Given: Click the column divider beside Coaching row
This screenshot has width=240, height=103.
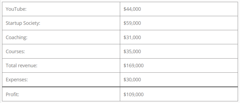Looking at the screenshot, I should tap(120, 37).
